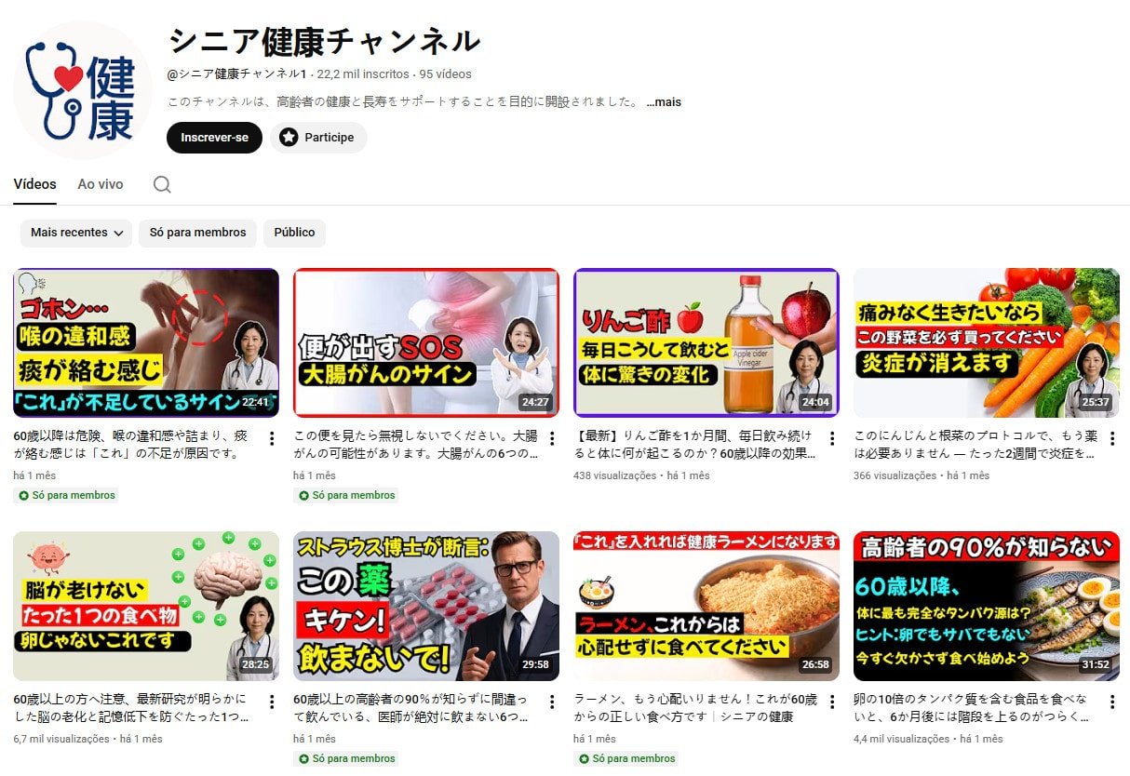Click the Inscrever-se button
The width and height of the screenshot is (1130, 776).
tap(214, 137)
